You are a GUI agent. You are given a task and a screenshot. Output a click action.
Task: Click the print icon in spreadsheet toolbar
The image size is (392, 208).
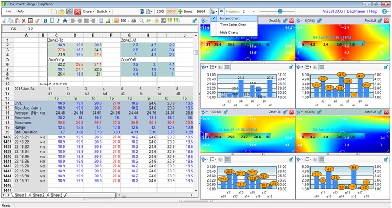(x=134, y=21)
